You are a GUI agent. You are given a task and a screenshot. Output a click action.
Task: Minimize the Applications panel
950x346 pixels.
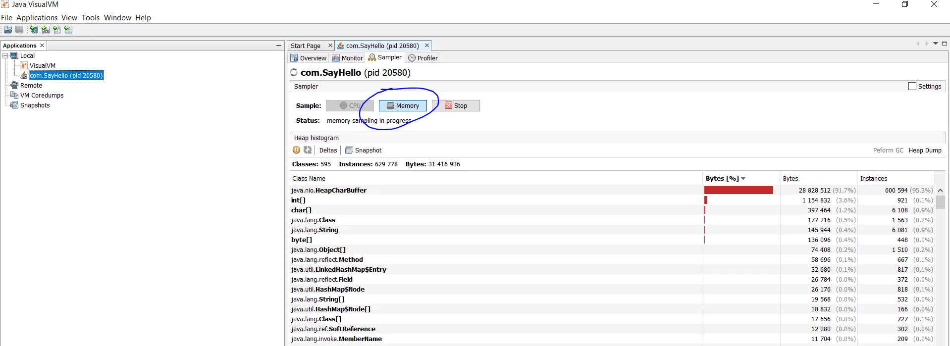point(279,46)
